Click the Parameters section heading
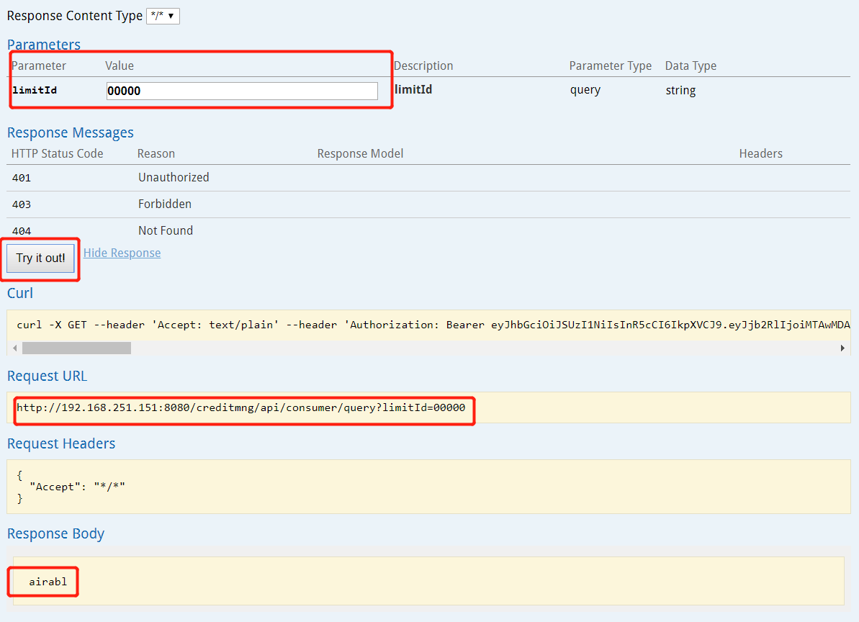 click(x=43, y=45)
